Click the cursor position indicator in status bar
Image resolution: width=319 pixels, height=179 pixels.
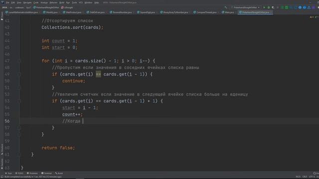pos(298,177)
